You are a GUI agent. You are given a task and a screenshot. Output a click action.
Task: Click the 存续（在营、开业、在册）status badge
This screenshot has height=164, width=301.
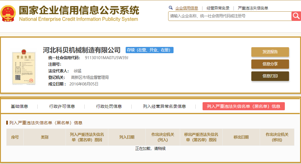[150, 50]
